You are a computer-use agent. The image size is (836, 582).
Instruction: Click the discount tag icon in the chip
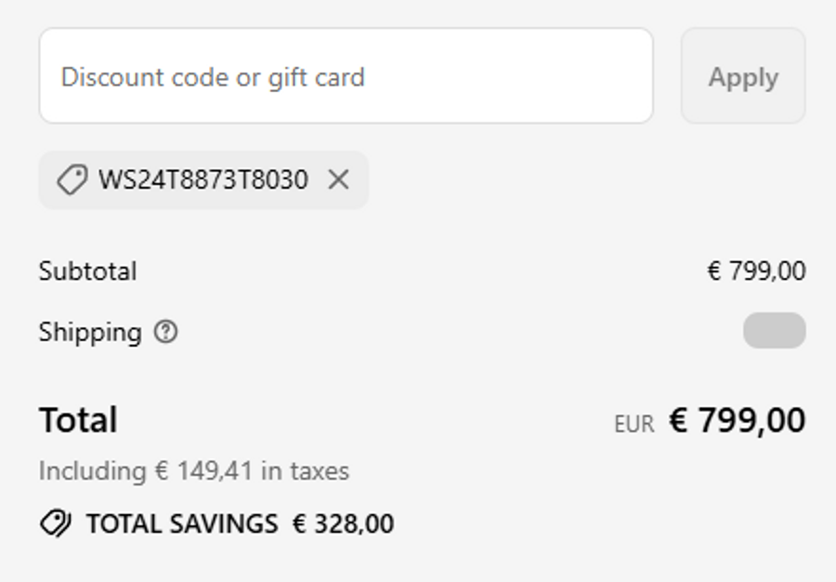click(72, 180)
